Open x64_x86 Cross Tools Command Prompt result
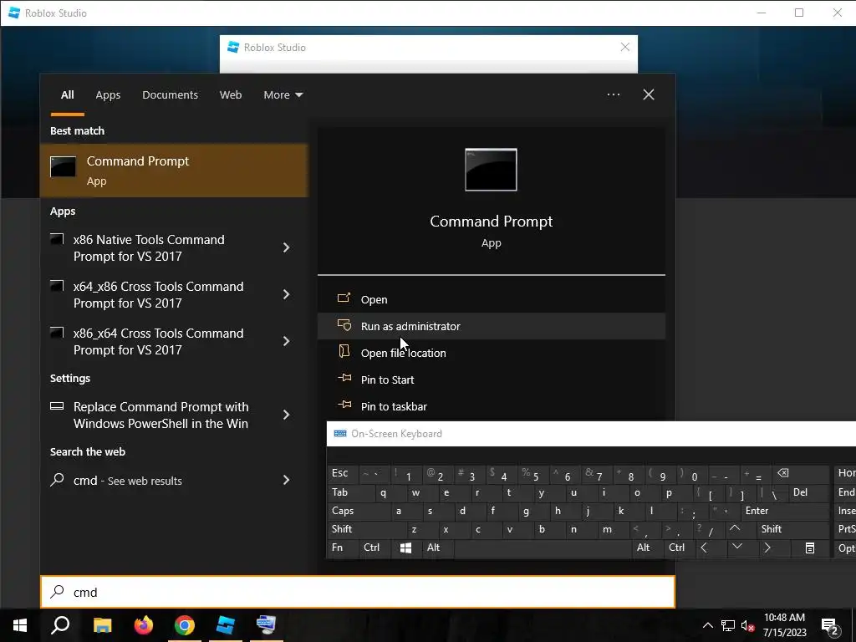Image resolution: width=856 pixels, height=642 pixels. pyautogui.click(x=158, y=295)
